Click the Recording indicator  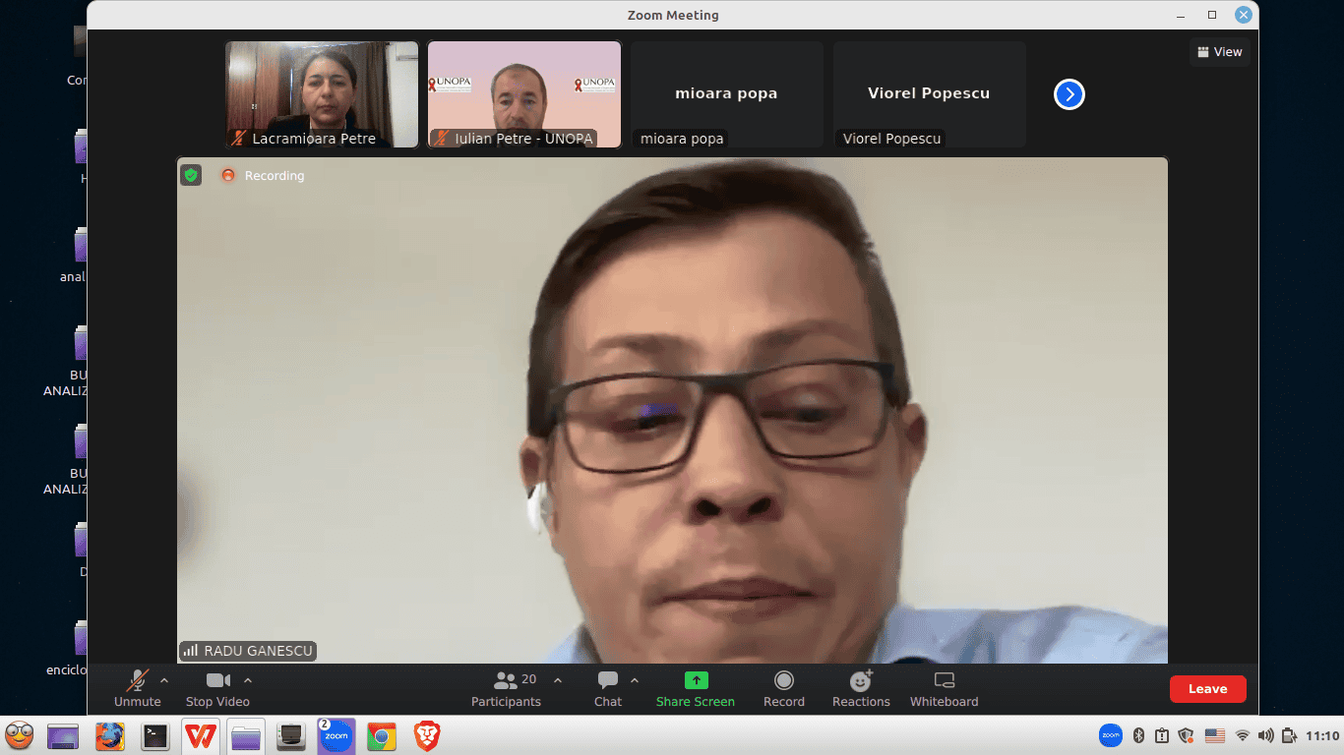[264, 176]
